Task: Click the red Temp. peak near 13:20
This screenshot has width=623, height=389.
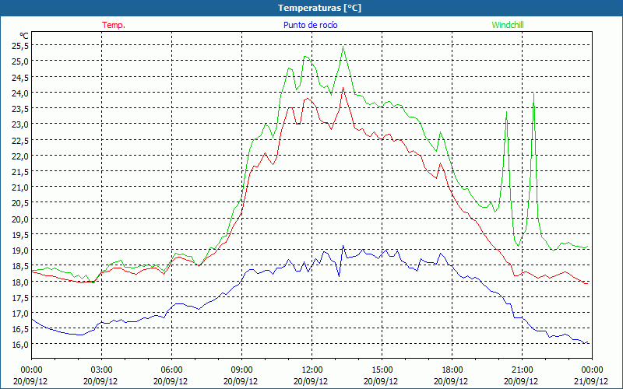Action: 343,88
